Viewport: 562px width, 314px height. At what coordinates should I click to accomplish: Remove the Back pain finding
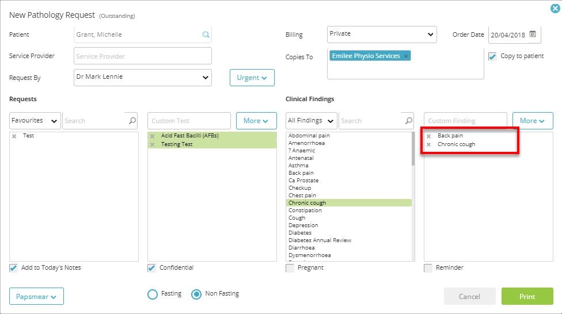tap(428, 136)
